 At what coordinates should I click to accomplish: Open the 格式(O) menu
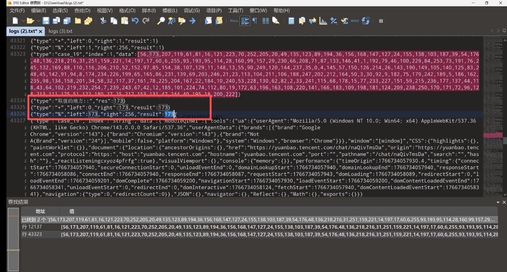pos(127,10)
